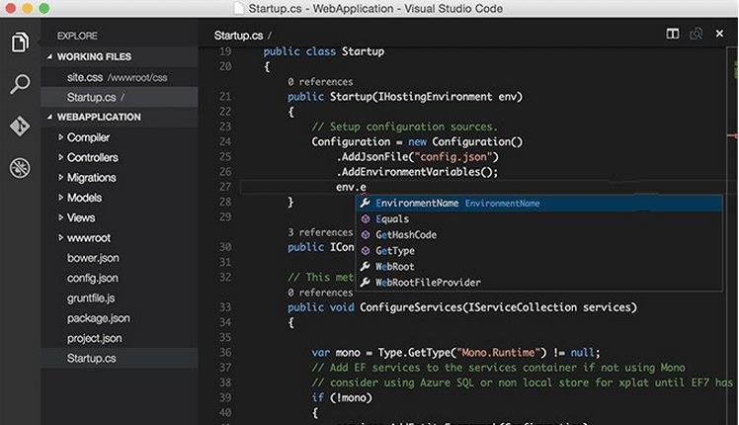
Task: Collapse the WORKING FILES section
Action: tap(50, 56)
